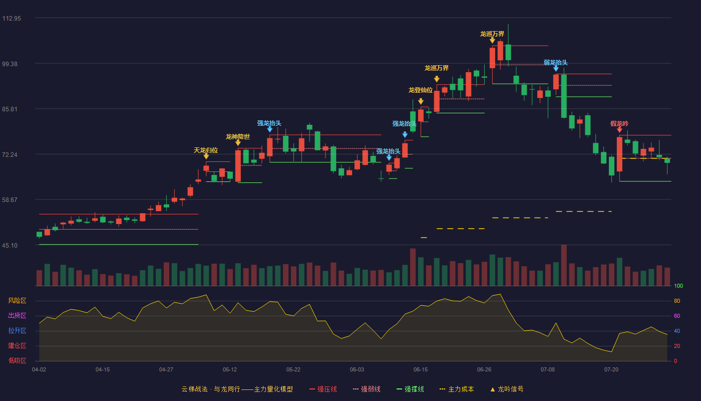
Task: Select the blue 40 indicator axis value
Action: click(677, 331)
